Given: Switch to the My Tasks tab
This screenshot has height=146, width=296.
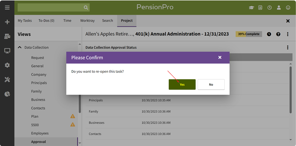Looking at the screenshot, I should (25, 21).
